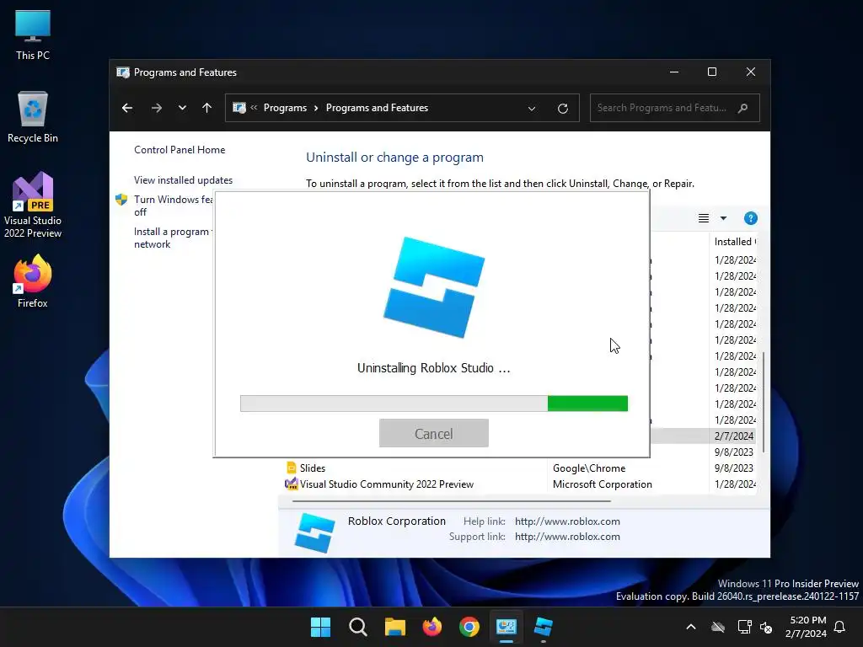
Task: Go forward in Programs and Features
Action: click(157, 108)
